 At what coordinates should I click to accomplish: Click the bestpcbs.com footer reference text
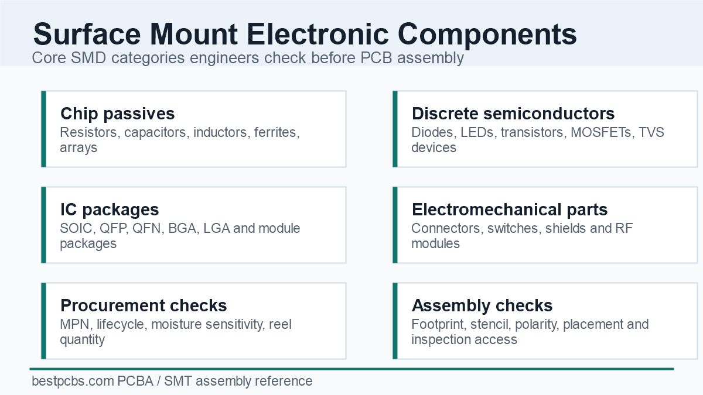click(172, 382)
